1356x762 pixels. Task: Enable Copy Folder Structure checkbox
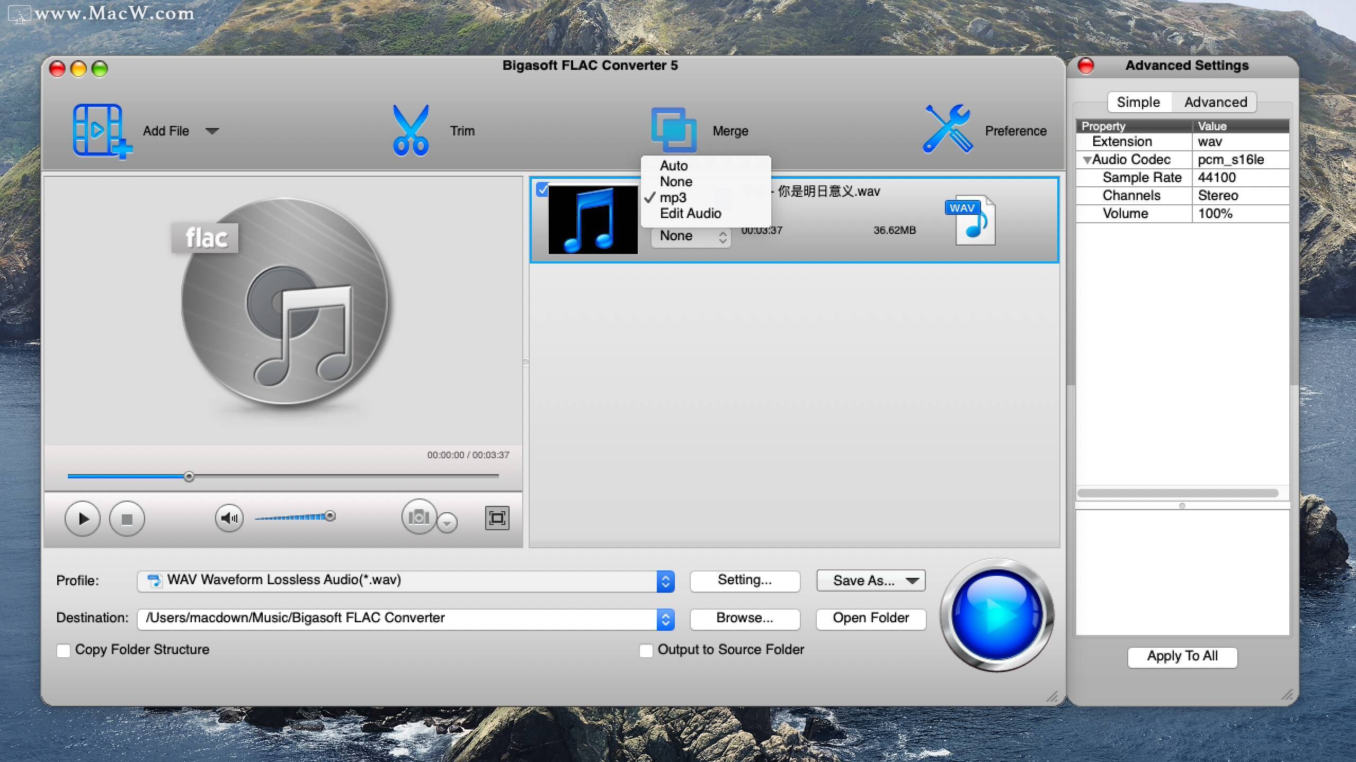click(64, 650)
